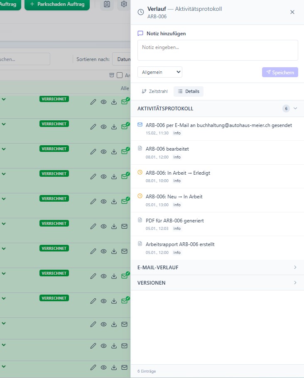
Task: Close the Verlauf panel with the X
Action: [x=292, y=12]
